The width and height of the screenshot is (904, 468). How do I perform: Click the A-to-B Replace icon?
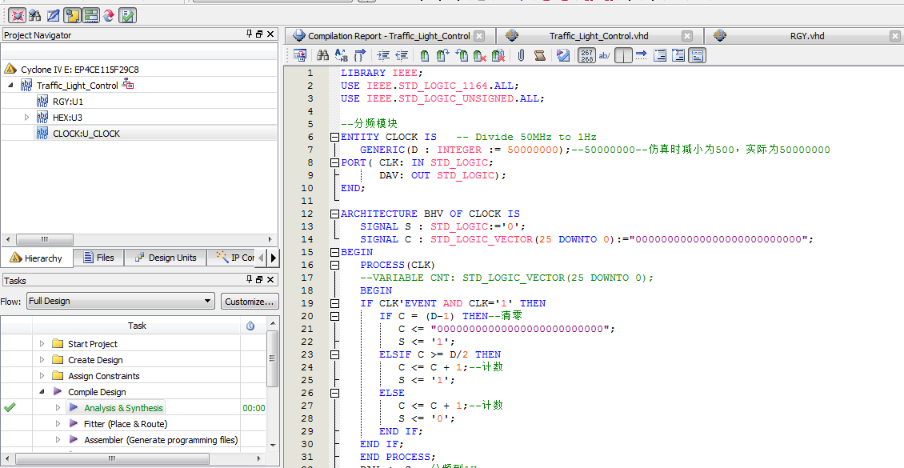tap(342, 55)
